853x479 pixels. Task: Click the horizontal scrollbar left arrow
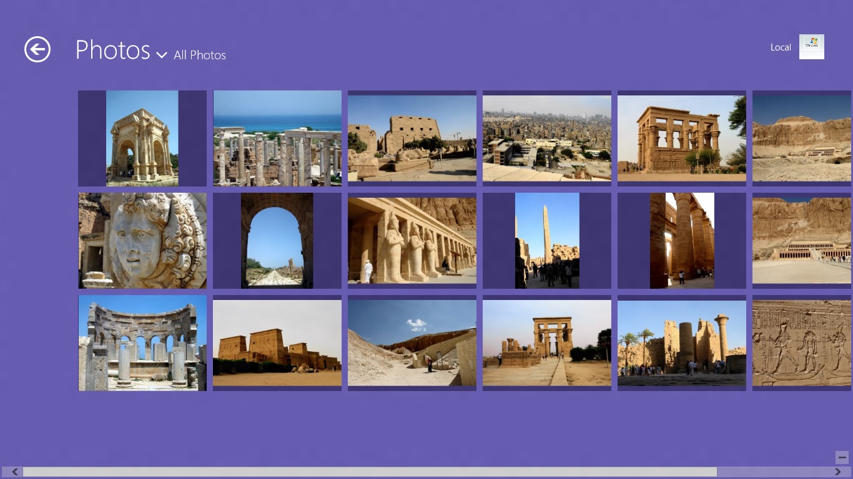pyautogui.click(x=15, y=472)
